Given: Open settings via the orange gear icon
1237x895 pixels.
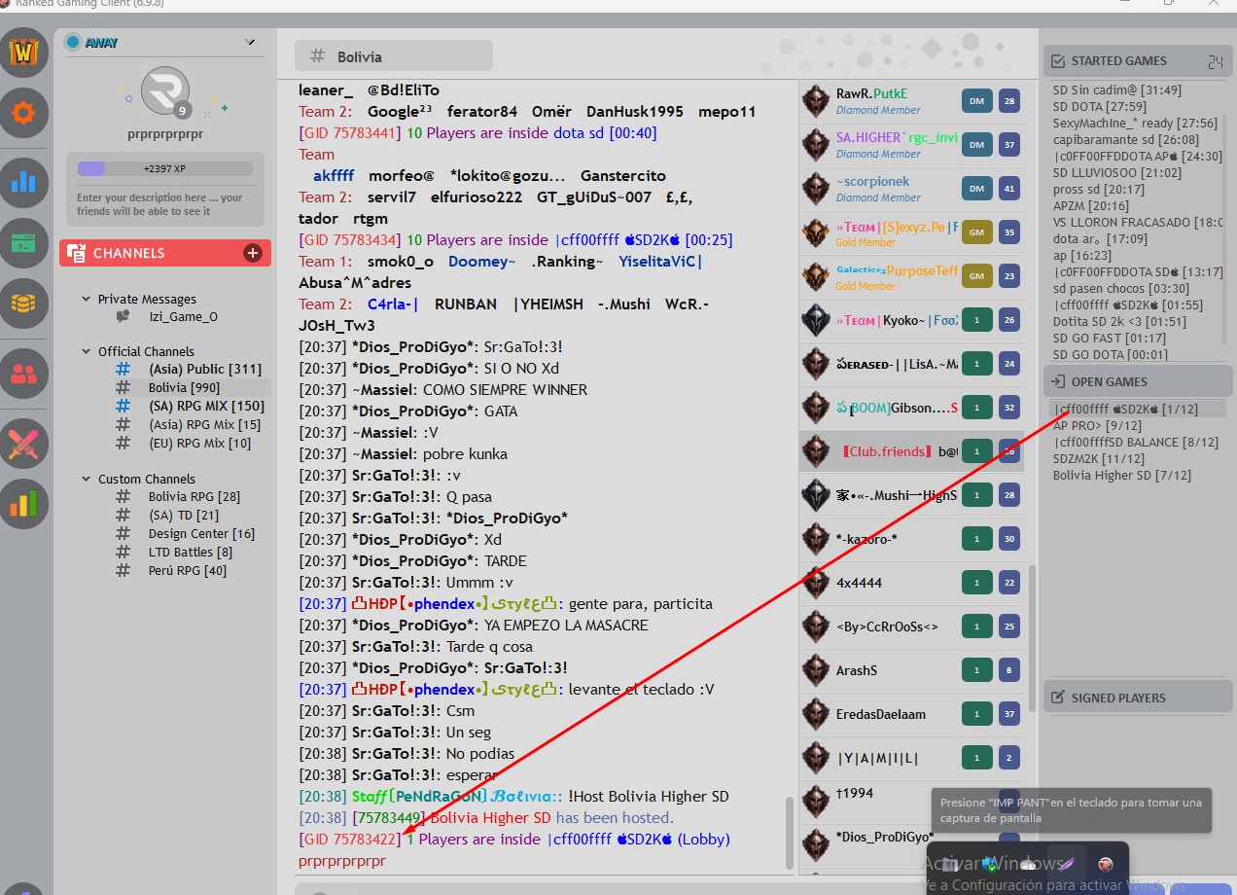Looking at the screenshot, I should coord(24,115).
